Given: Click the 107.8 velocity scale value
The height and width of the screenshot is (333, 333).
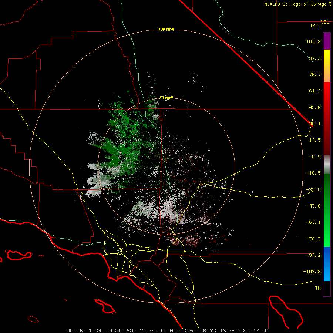Looking at the screenshot, I should 313,41.
